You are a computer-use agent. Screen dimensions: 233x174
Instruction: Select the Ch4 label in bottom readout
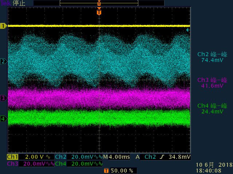click(60, 164)
